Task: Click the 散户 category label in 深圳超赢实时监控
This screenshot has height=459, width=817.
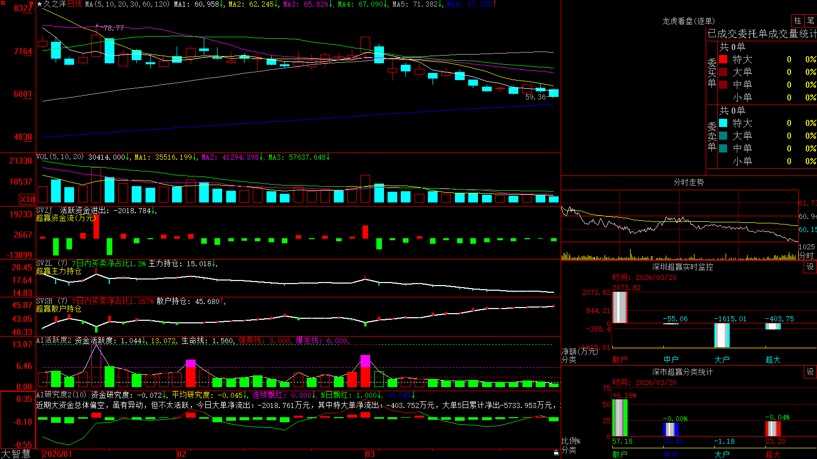Action: click(x=620, y=360)
